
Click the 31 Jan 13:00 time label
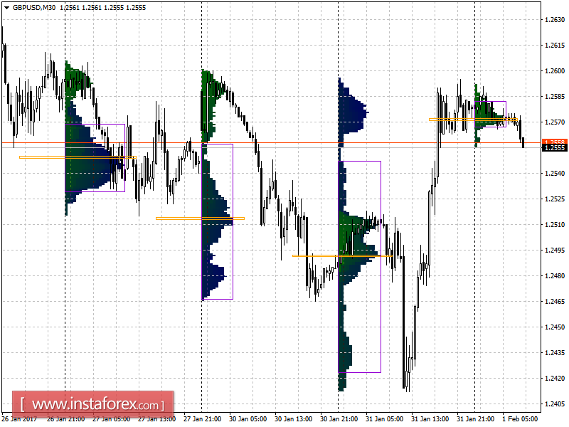tap(430, 419)
